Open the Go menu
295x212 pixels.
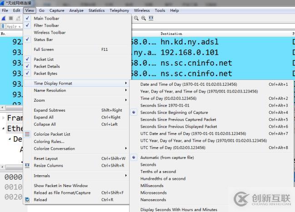pyautogui.click(x=41, y=10)
